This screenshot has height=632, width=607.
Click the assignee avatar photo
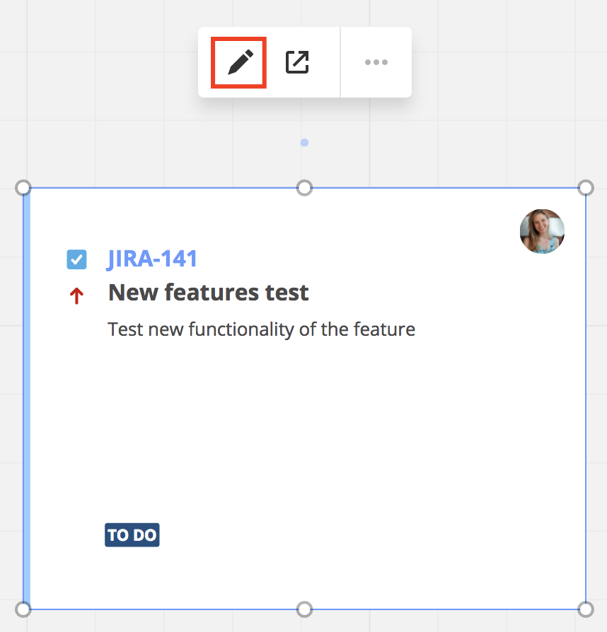(542, 231)
